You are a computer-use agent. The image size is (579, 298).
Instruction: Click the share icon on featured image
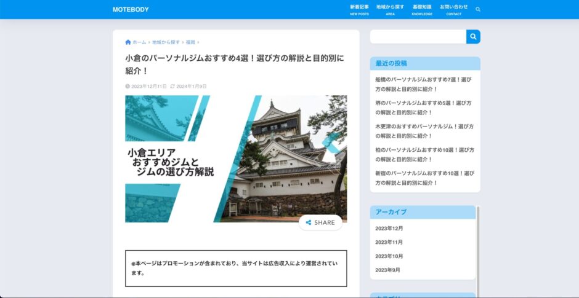[309, 222]
